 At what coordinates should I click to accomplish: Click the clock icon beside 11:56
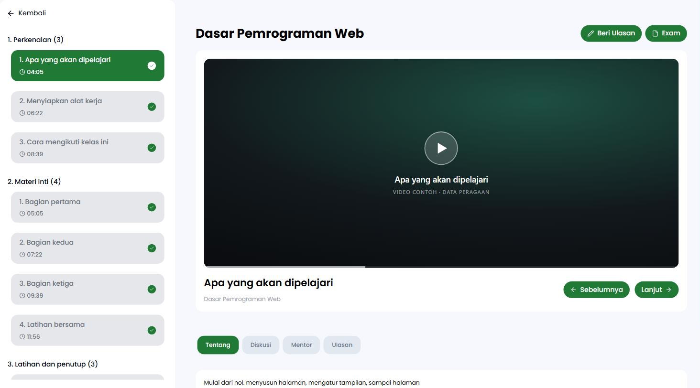tap(22, 337)
